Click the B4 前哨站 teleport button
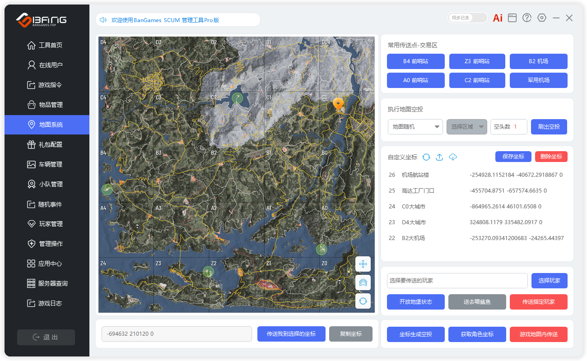Image resolution: width=587 pixels, height=361 pixels. [x=415, y=61]
